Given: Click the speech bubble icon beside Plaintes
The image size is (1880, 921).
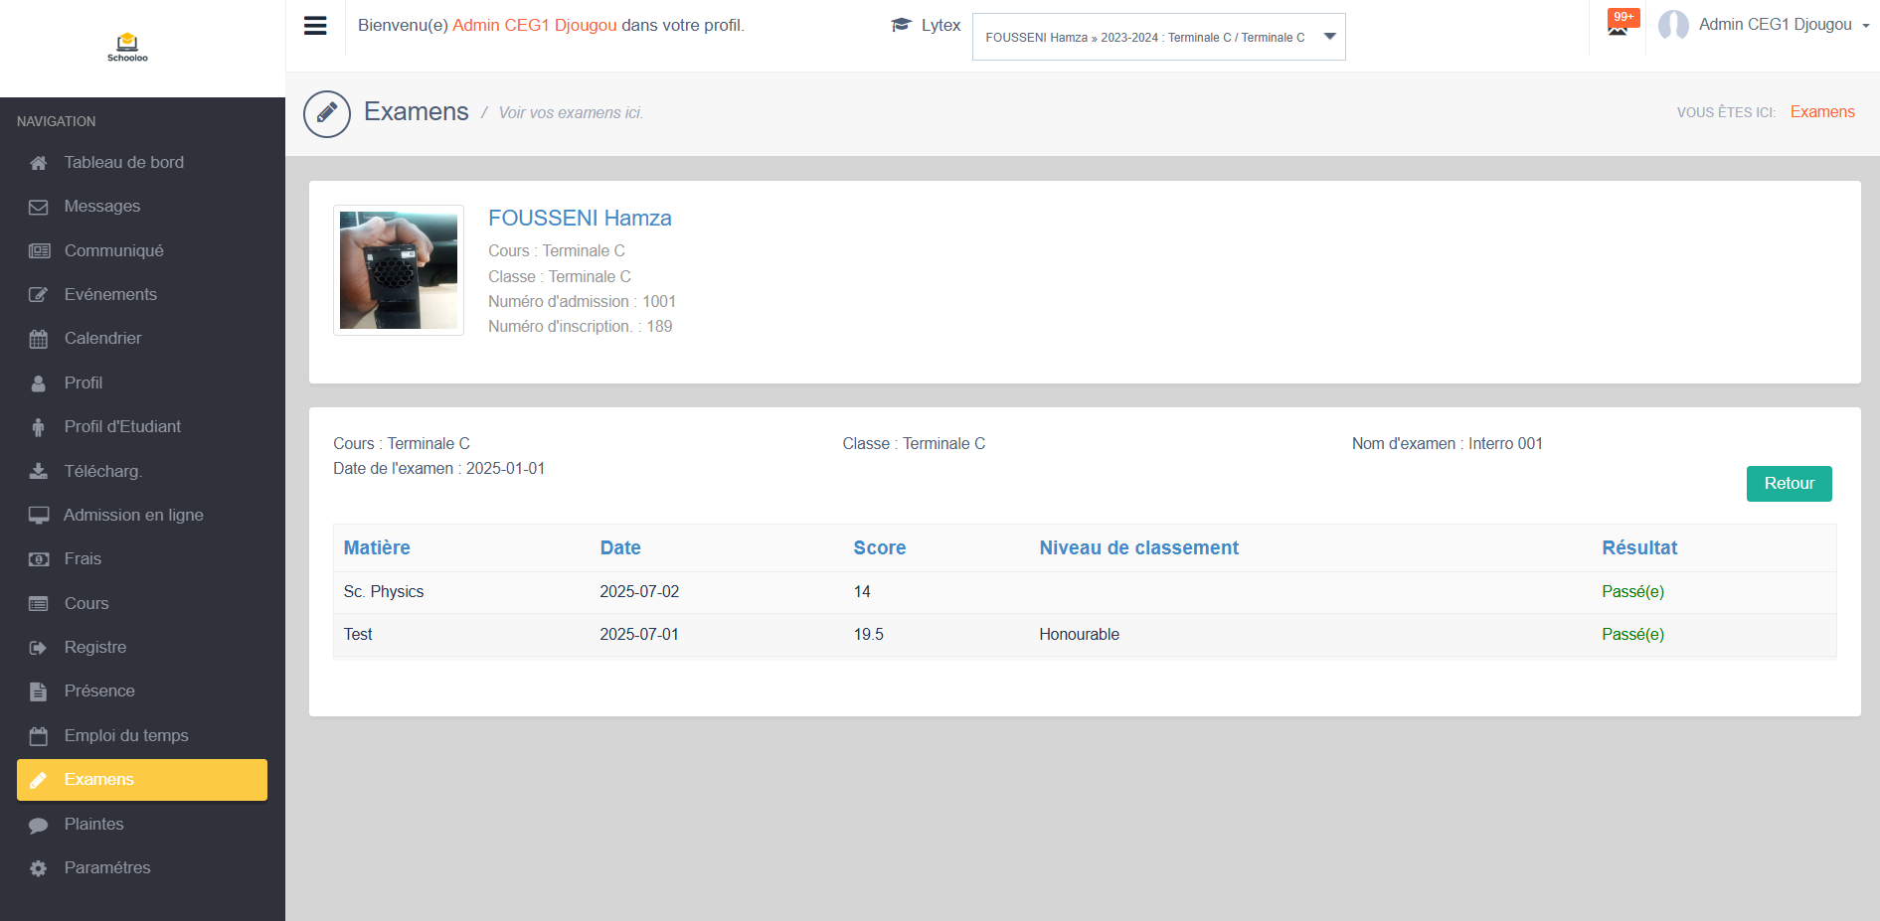Looking at the screenshot, I should click(39, 825).
